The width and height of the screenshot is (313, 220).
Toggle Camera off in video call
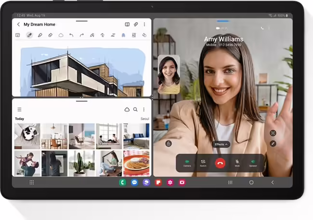[187, 163]
